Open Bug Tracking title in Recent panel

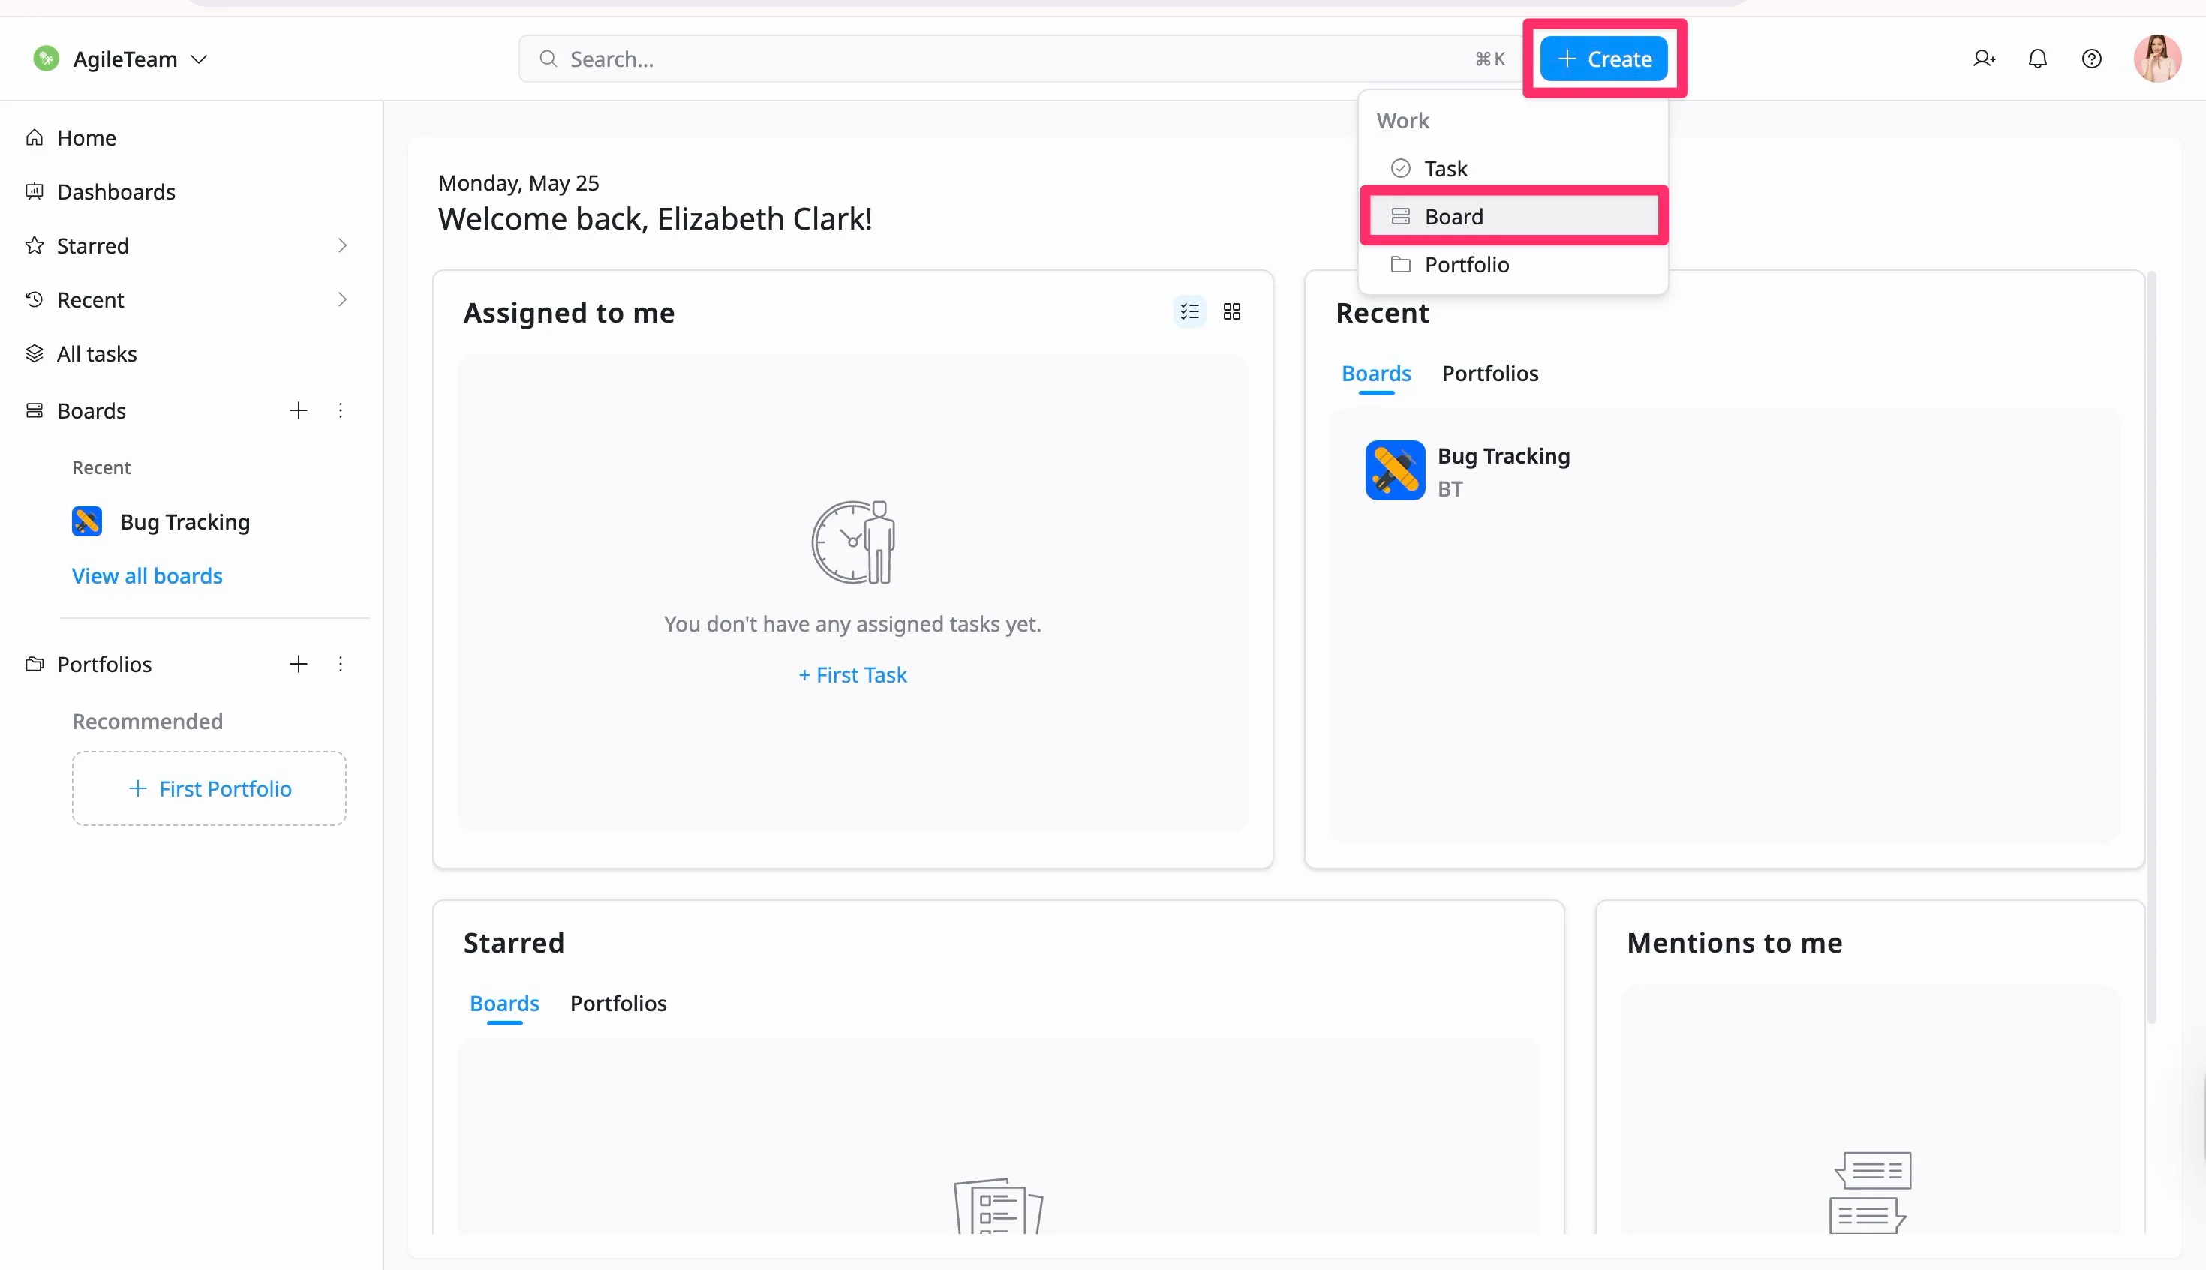[1504, 456]
